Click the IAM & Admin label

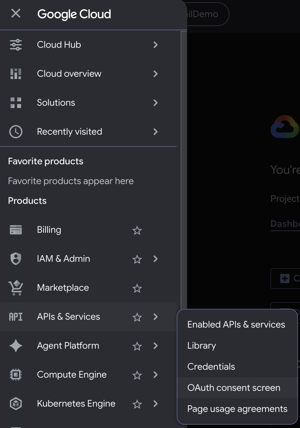tap(64, 259)
